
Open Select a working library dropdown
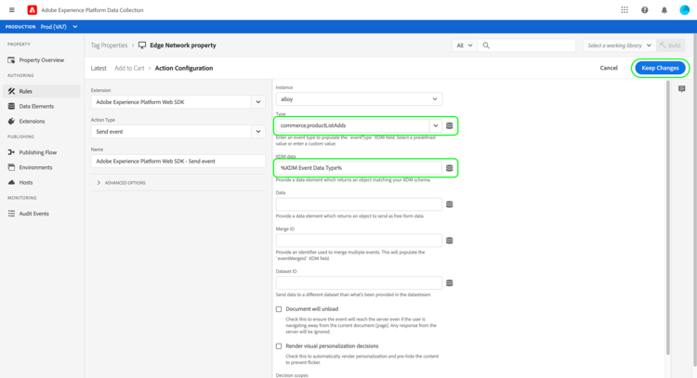[x=619, y=46]
